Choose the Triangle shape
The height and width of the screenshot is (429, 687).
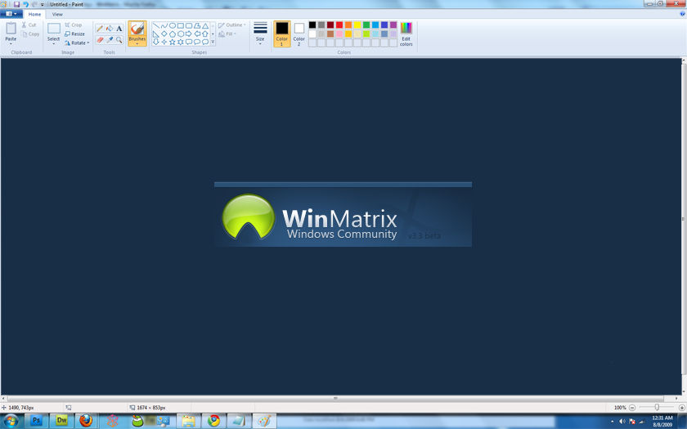[205, 26]
